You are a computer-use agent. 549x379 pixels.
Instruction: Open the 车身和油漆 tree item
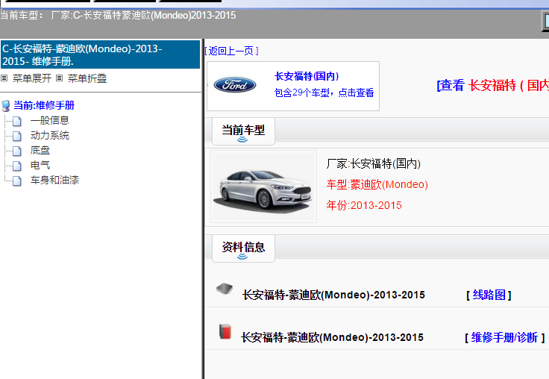pos(54,180)
